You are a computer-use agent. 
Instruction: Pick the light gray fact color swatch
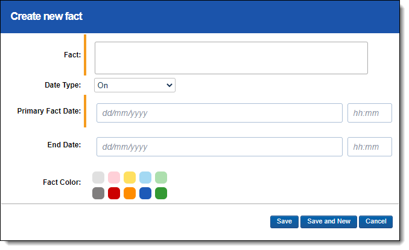[x=98, y=178]
